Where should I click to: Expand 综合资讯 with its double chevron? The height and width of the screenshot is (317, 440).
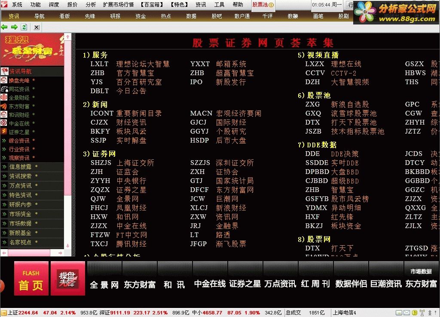(x=4, y=140)
